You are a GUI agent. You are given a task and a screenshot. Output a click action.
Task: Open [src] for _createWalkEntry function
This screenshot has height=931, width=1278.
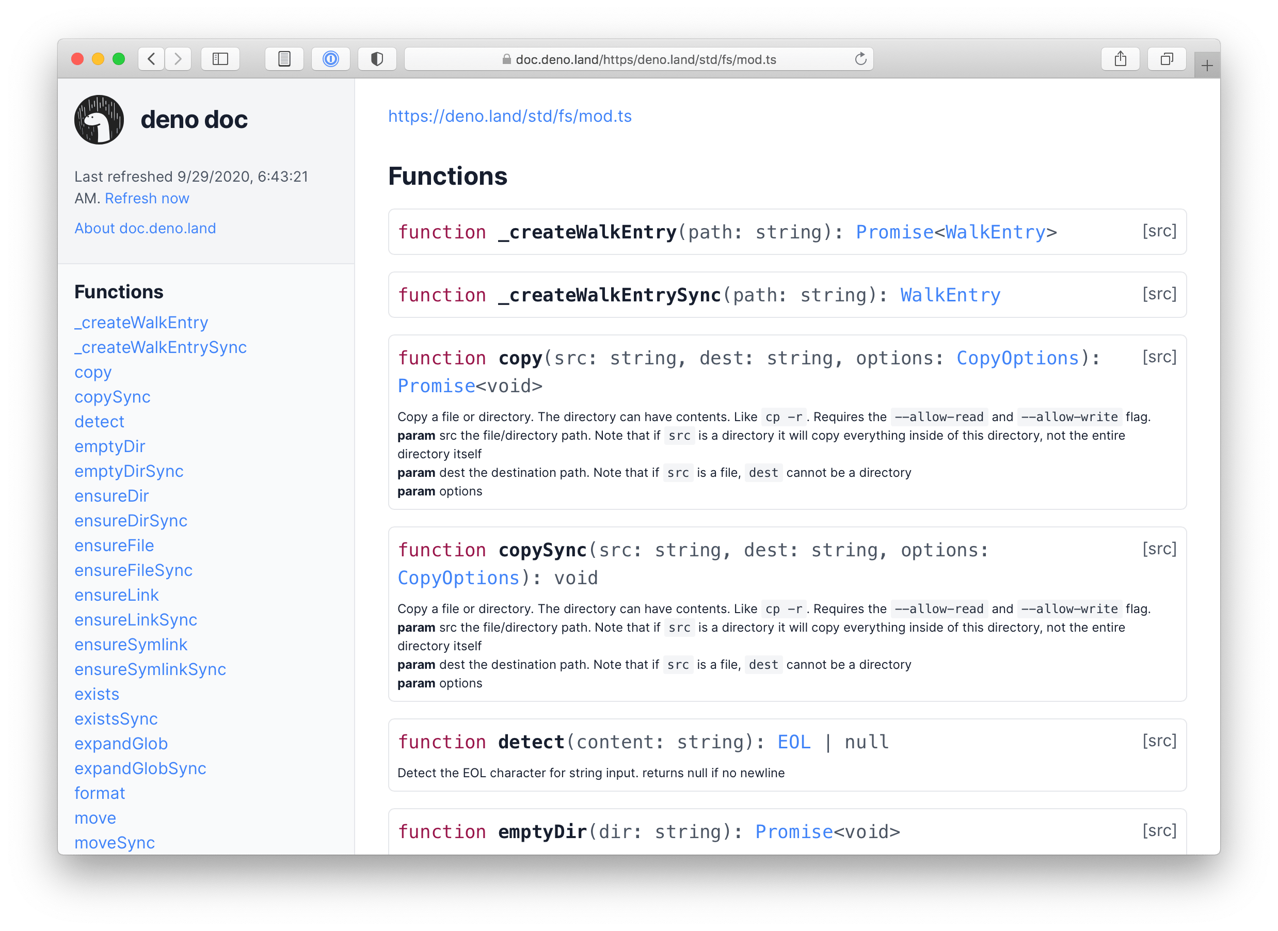pos(1159,231)
